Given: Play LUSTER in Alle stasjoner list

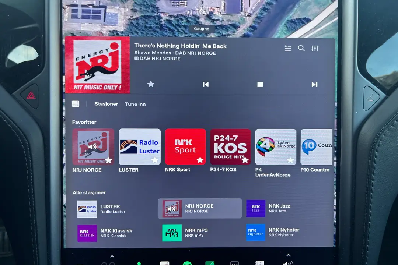Looking at the screenshot, I should (115, 209).
